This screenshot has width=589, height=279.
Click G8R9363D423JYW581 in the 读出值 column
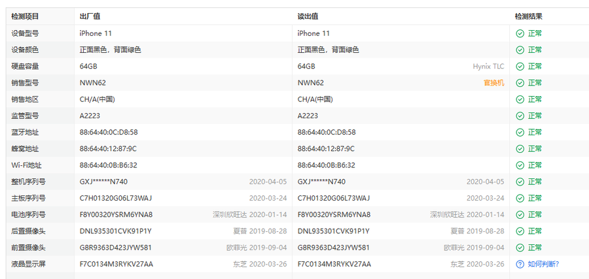(334, 248)
